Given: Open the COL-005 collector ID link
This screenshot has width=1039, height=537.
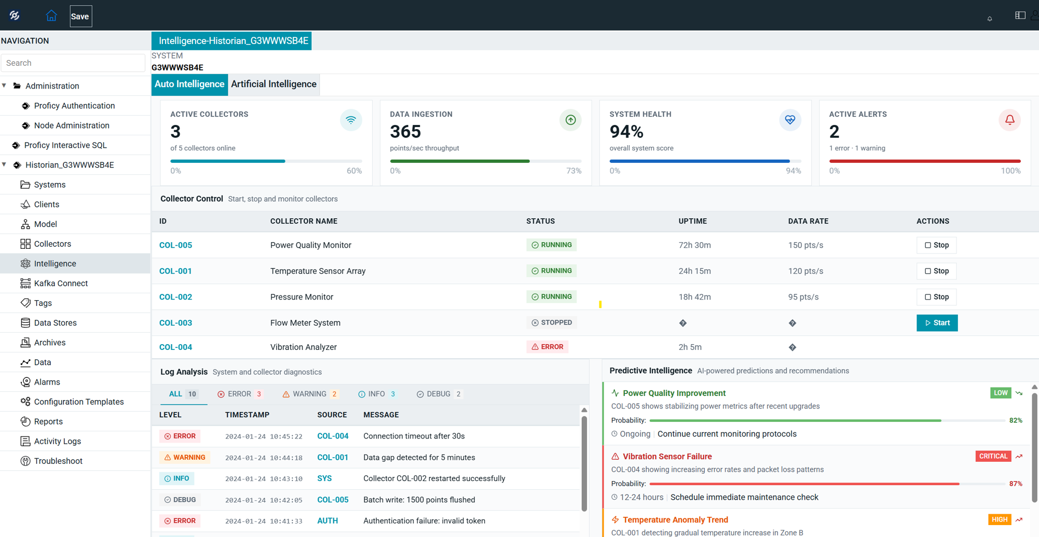Looking at the screenshot, I should 175,245.
